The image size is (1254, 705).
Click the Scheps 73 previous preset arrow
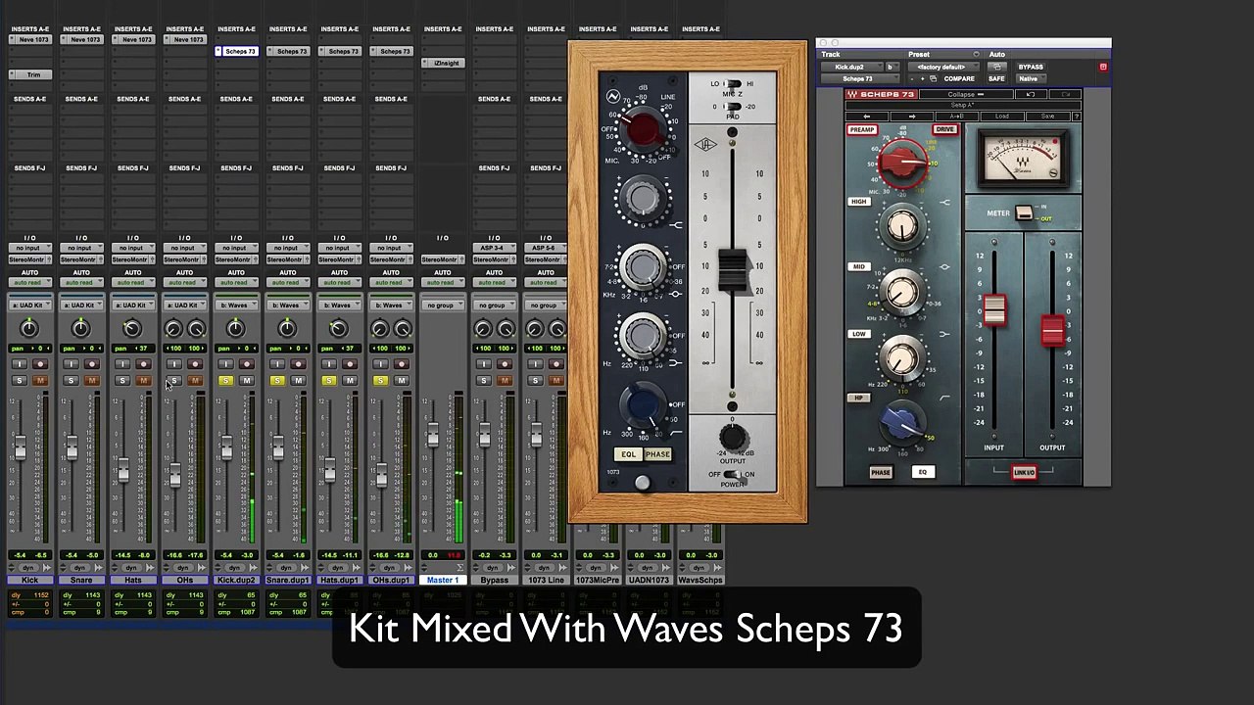pos(867,117)
